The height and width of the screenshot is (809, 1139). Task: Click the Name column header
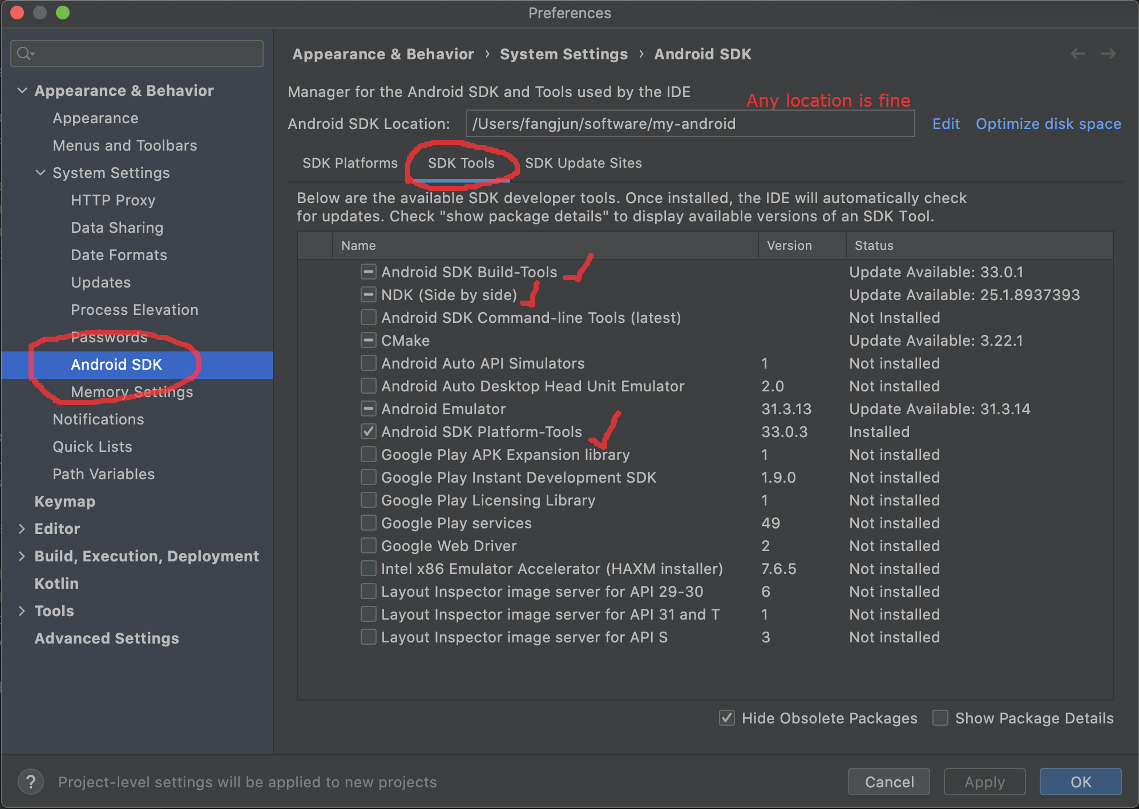click(546, 245)
